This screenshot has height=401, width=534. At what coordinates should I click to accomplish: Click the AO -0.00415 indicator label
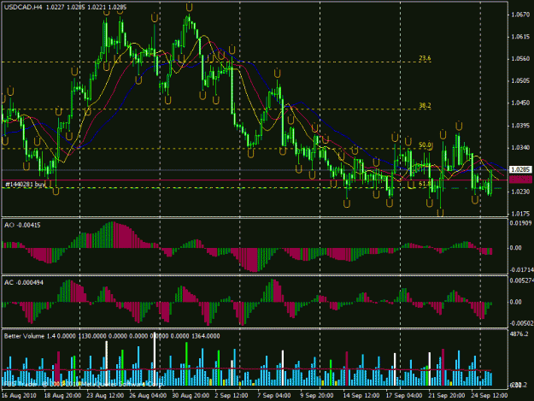pos(22,225)
